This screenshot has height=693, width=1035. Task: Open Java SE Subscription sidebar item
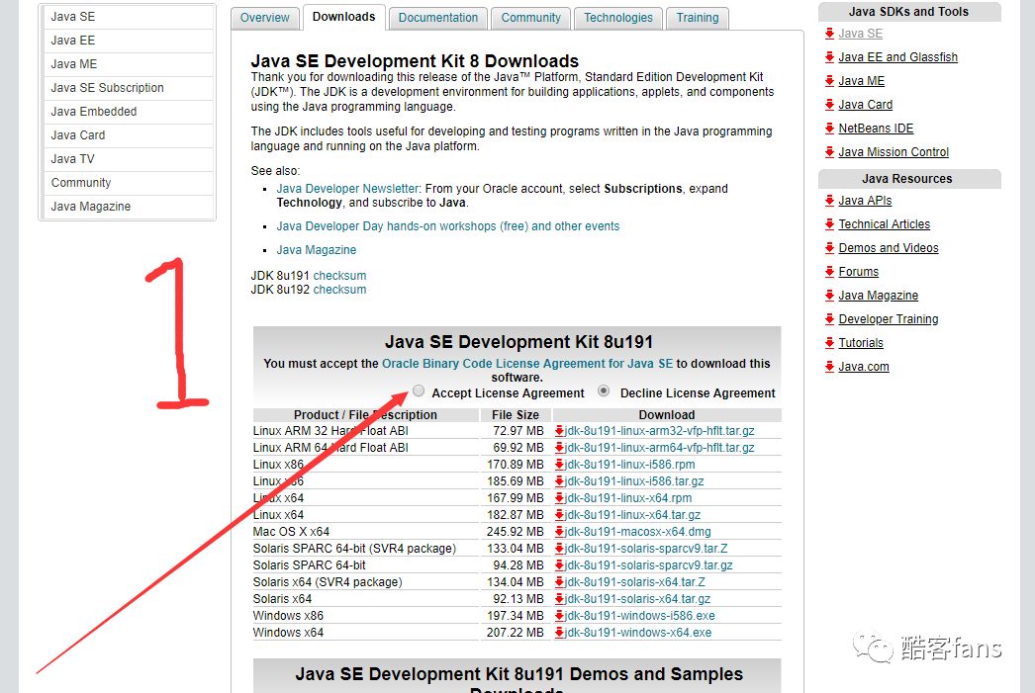pos(128,88)
